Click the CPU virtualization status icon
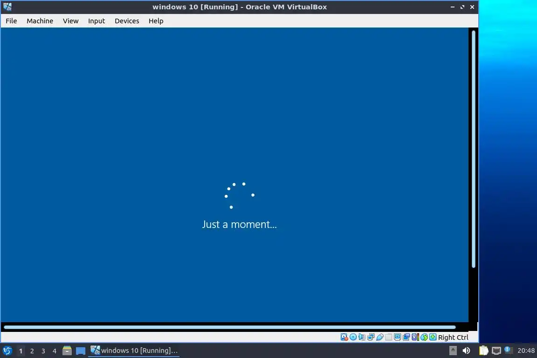The width and height of the screenshot is (537, 358). coord(415,337)
